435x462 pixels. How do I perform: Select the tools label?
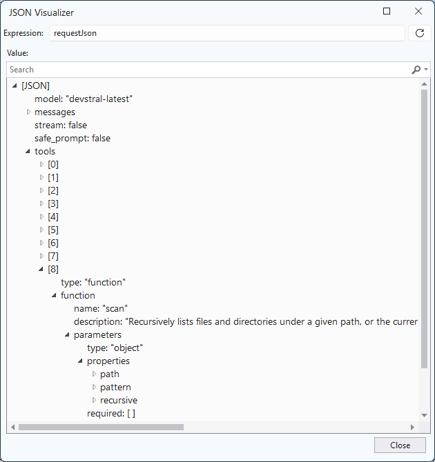45,152
